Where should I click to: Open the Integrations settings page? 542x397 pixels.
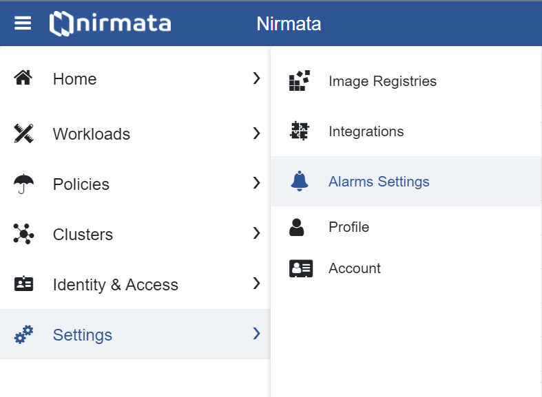point(406,131)
